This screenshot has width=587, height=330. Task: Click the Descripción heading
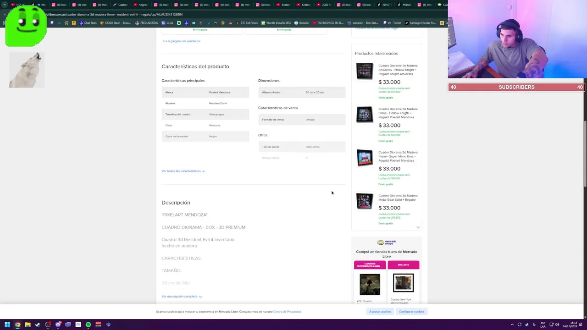coord(176,203)
